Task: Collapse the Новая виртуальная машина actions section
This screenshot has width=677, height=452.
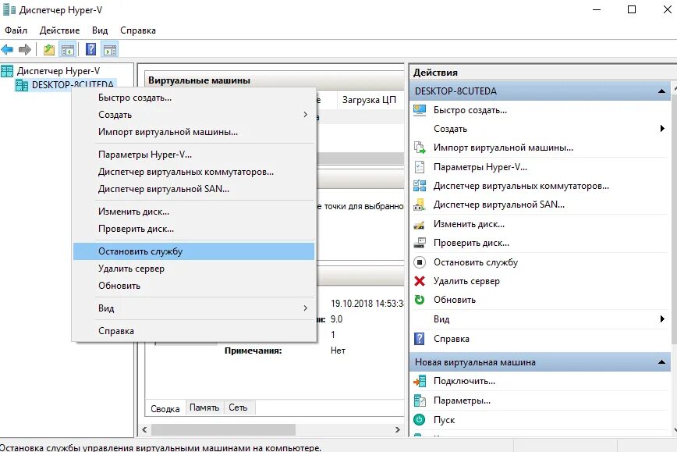Action: [661, 362]
